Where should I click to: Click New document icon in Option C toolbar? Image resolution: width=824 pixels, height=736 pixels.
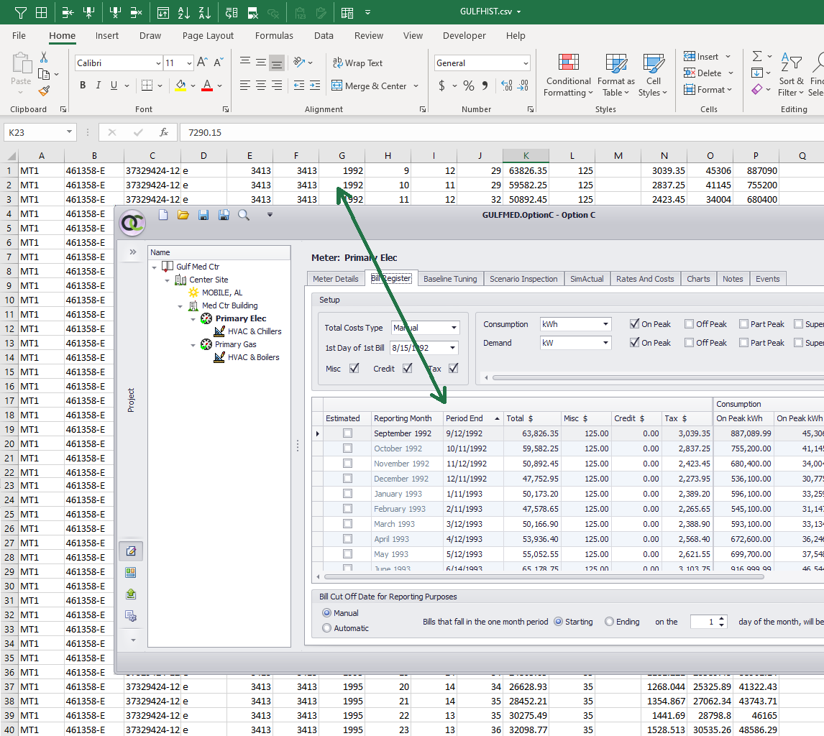click(163, 214)
